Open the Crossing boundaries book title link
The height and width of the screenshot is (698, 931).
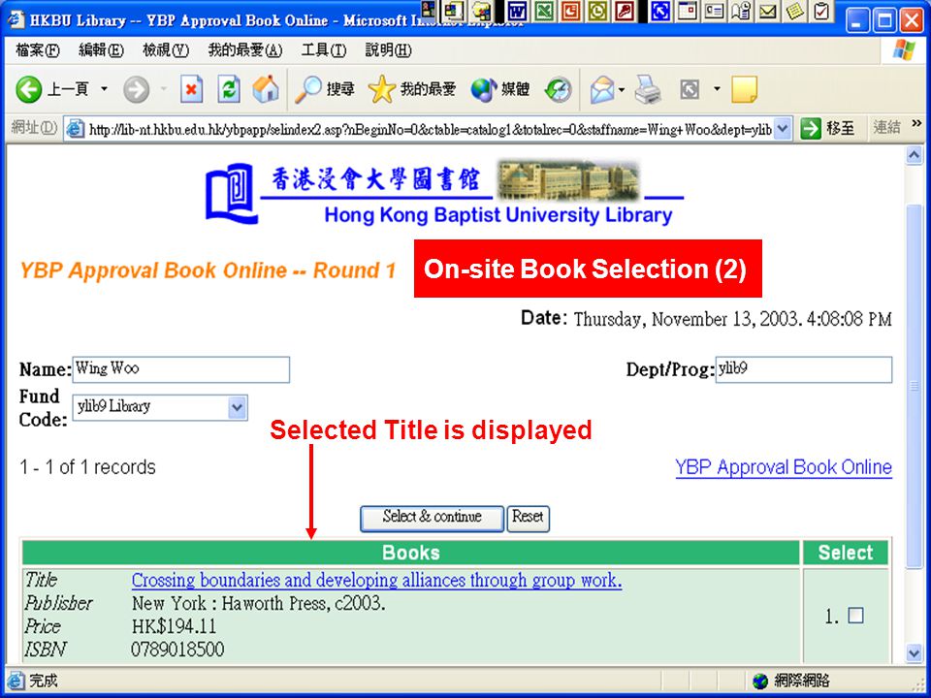[376, 580]
